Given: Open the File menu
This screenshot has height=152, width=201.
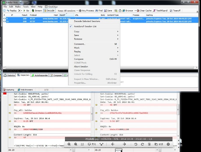Looking at the screenshot, I should click(5, 7).
